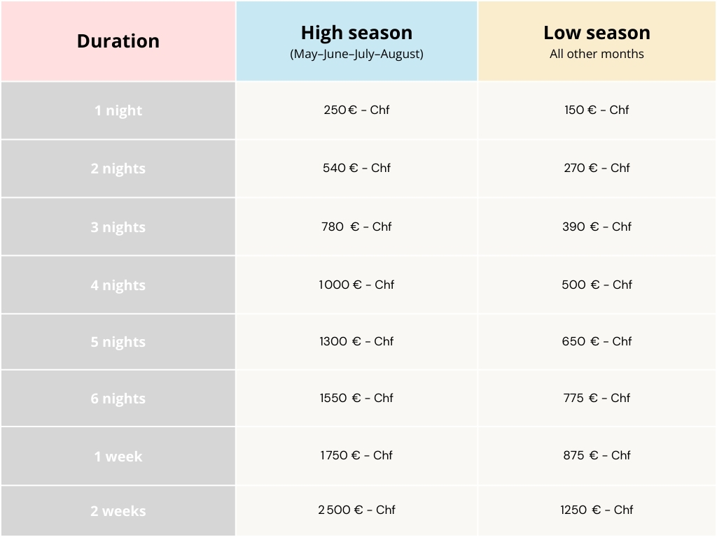Click the 5 nights duration cell
The image size is (717, 537).
118,342
